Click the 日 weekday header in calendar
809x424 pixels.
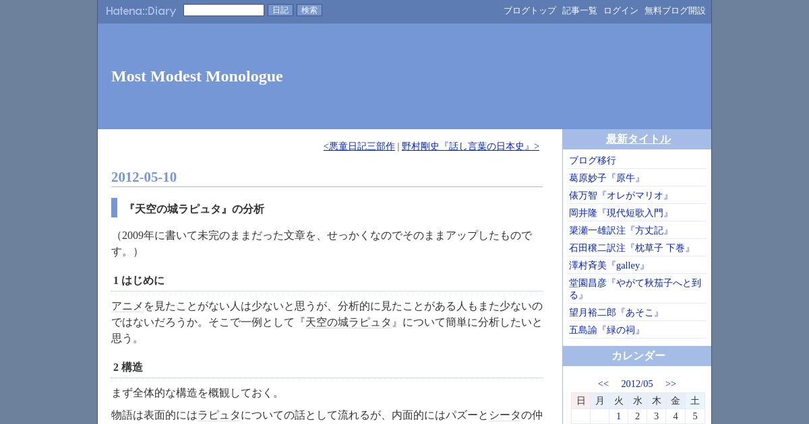580,400
